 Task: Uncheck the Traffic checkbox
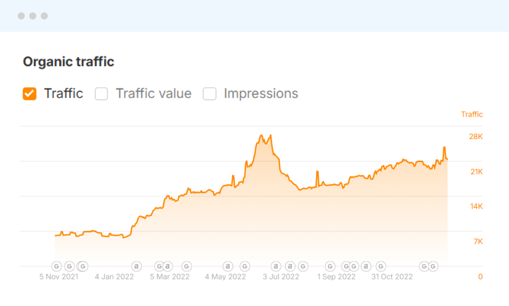(29, 93)
